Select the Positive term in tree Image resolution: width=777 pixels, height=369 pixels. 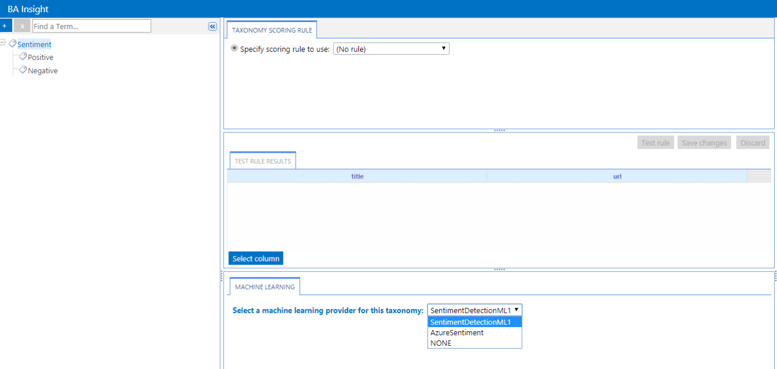coord(41,58)
